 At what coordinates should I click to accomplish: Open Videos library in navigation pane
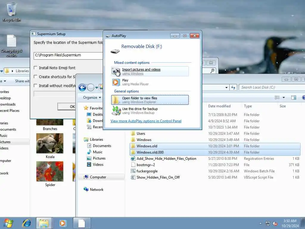[98, 164]
